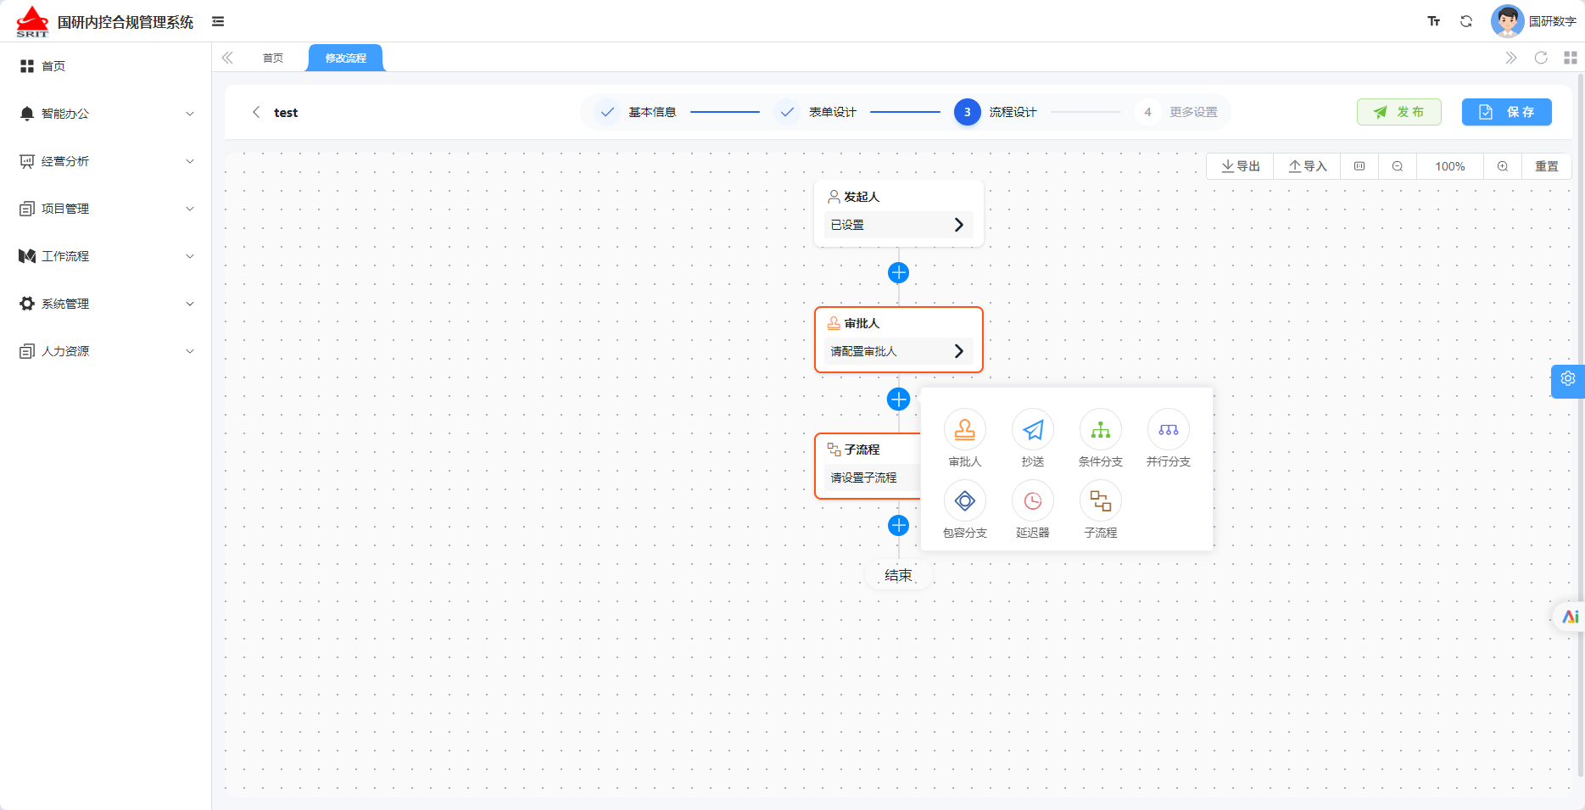The image size is (1585, 810).
Task: Add a 延迟器 delay timer node
Action: pos(1032,501)
